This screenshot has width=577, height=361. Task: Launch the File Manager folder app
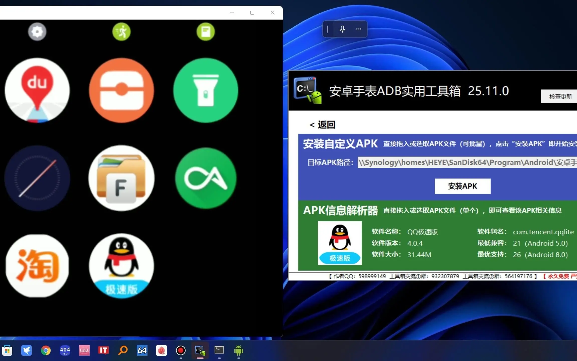click(121, 178)
